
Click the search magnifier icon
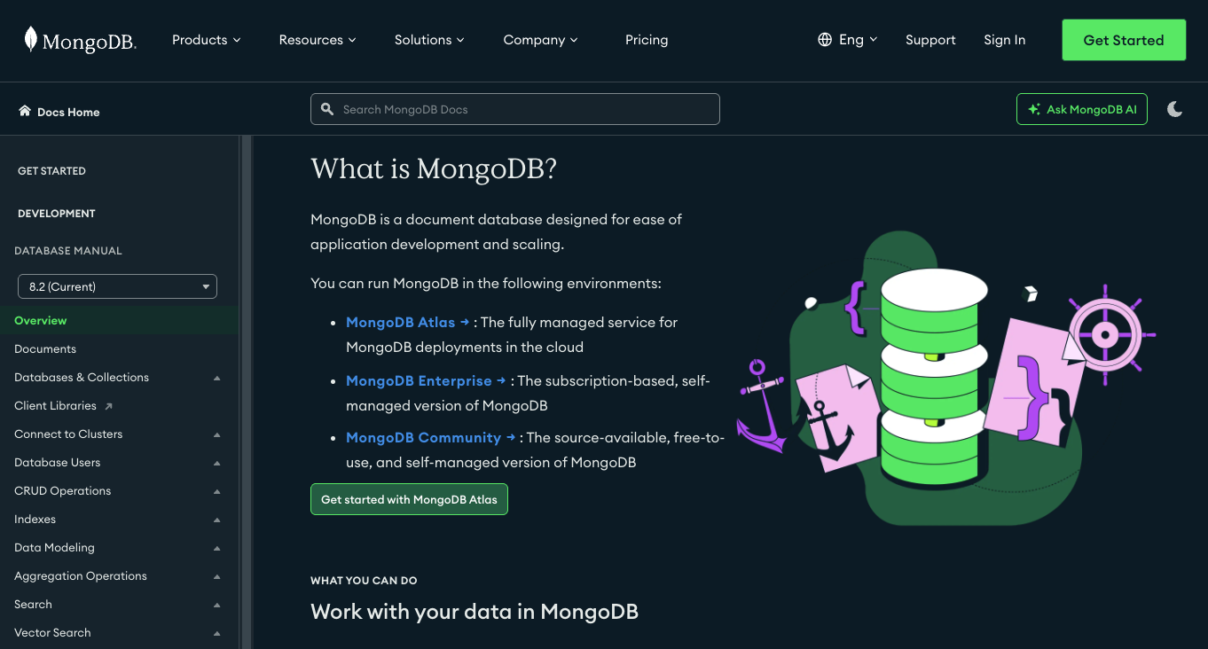(x=326, y=109)
